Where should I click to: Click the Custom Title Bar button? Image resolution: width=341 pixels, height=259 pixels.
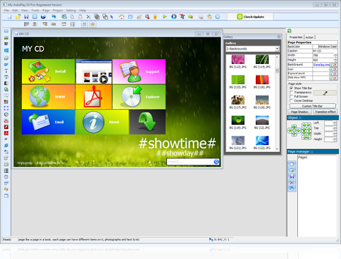(312, 106)
